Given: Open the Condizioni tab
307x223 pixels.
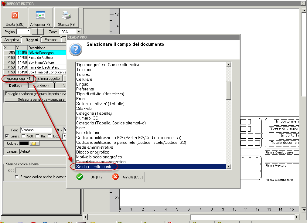Looking at the screenshot, I should click(x=42, y=85).
